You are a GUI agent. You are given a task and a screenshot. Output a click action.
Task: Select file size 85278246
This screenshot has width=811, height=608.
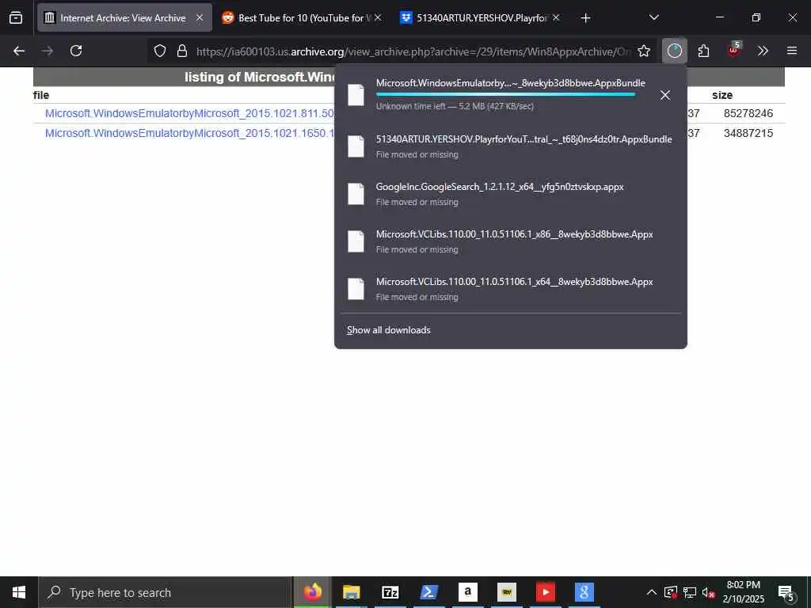pyautogui.click(x=748, y=113)
